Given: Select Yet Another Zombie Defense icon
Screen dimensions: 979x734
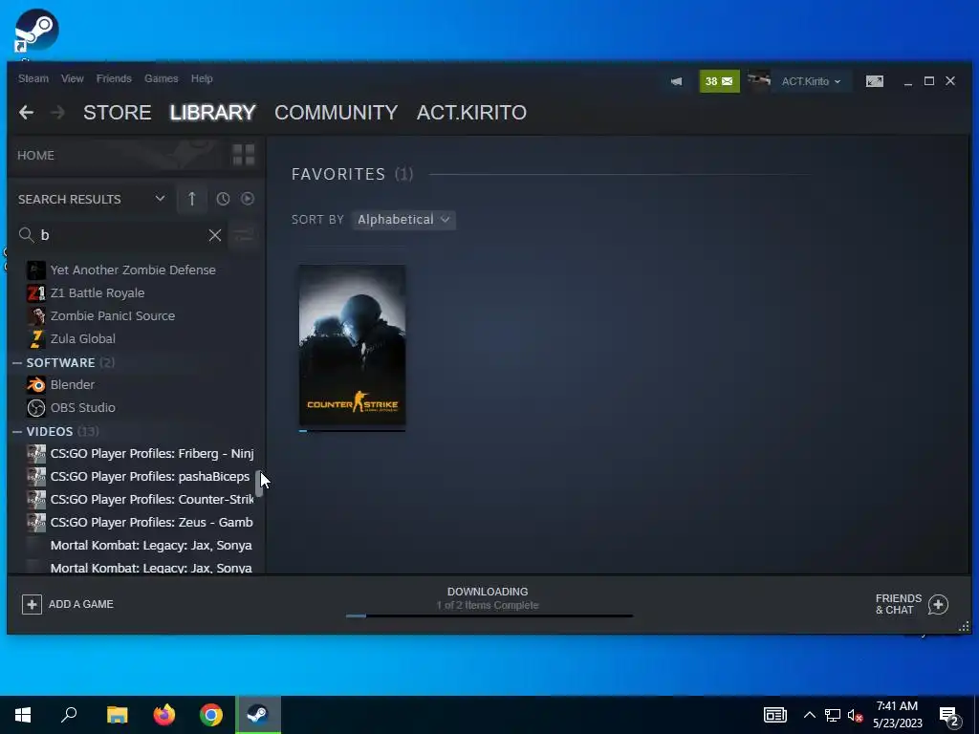Looking at the screenshot, I should (36, 270).
